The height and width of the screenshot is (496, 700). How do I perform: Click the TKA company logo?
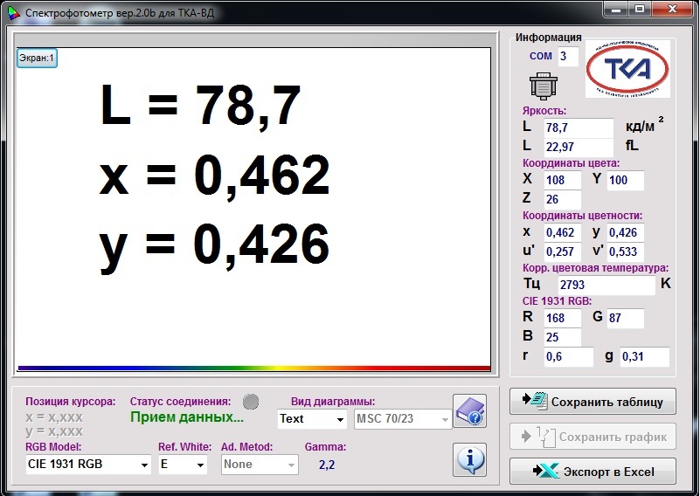(x=627, y=69)
